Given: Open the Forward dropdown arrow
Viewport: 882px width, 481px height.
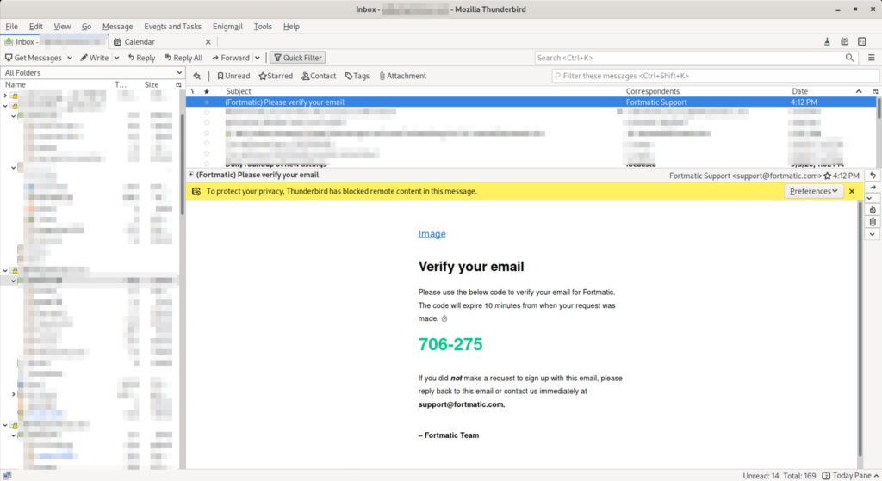Looking at the screenshot, I should coord(257,58).
